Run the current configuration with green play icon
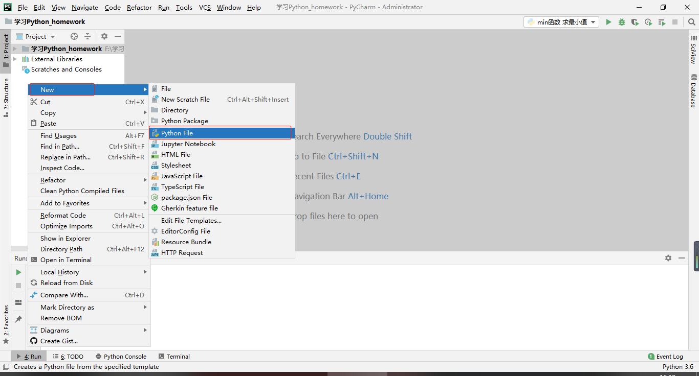Viewport: 699px width, 376px height. click(608, 22)
